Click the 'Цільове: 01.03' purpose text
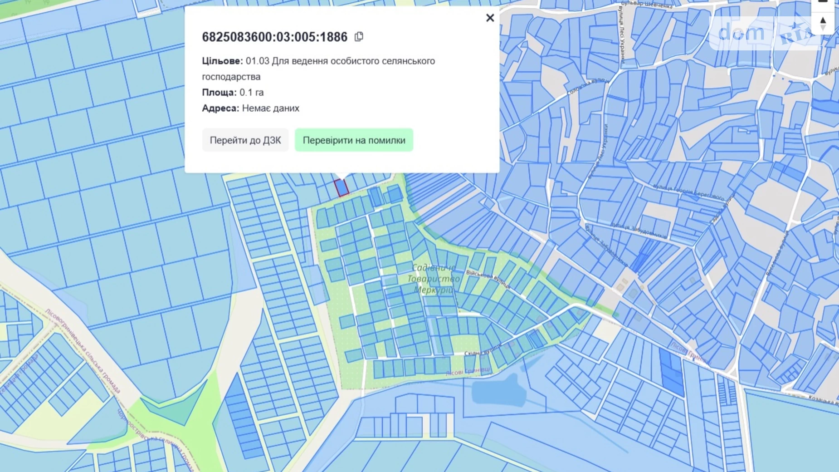This screenshot has width=839, height=472. 318,69
